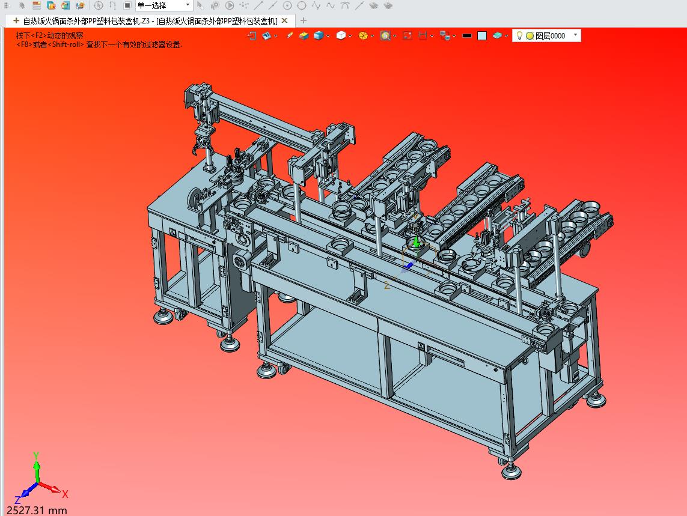687x516 pixels.
Task: Click the red measure dimension icon
Action: pyautogui.click(x=423, y=35)
